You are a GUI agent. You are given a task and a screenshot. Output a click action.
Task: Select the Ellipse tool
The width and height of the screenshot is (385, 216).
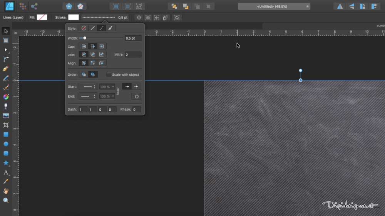(x=6, y=144)
